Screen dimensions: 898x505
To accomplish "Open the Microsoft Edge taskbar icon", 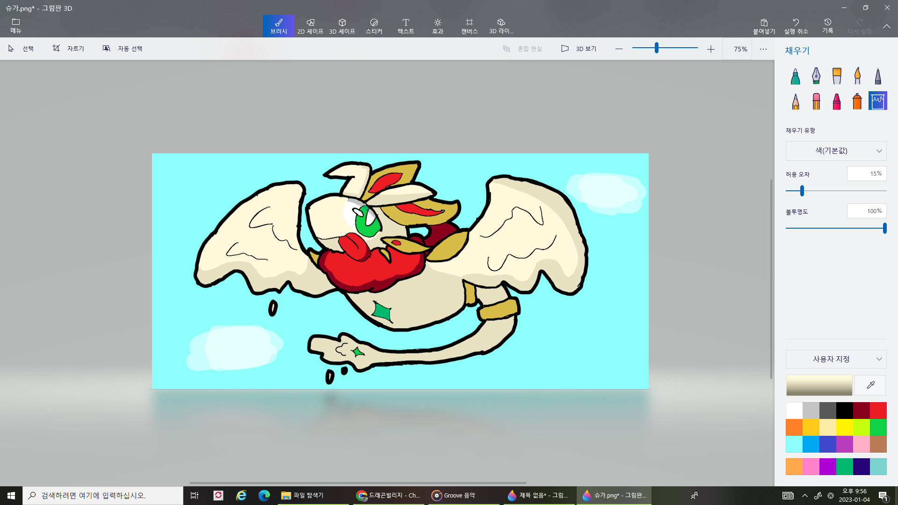I will coord(264,496).
